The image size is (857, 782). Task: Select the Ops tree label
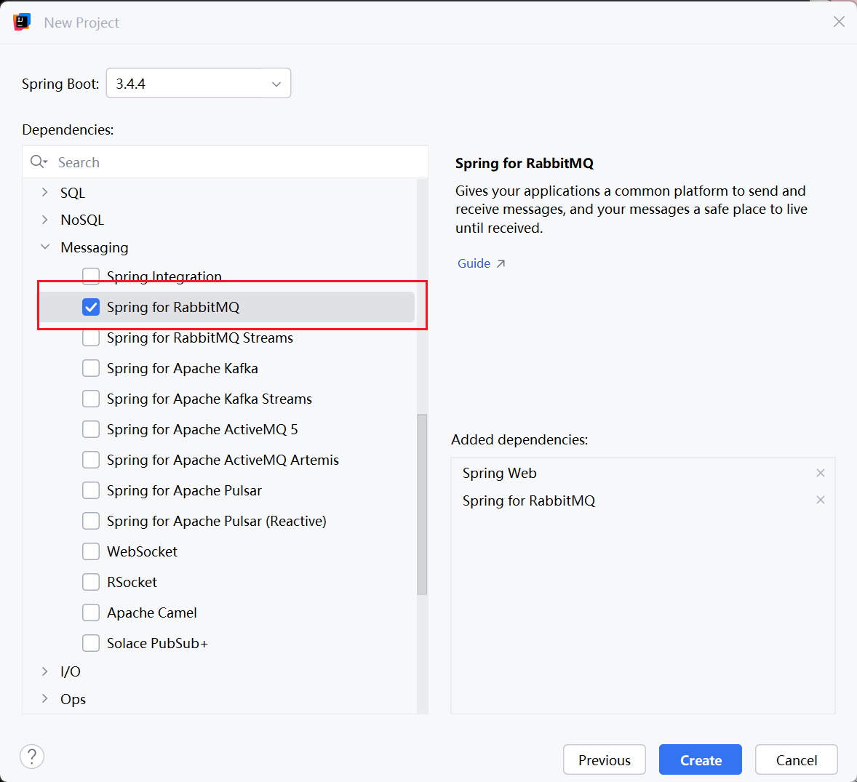(73, 700)
